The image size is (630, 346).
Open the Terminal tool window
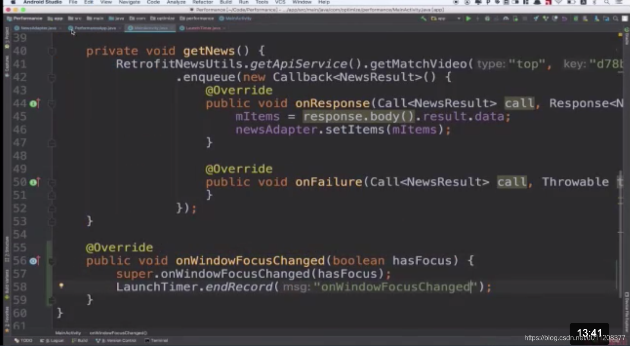pos(156,340)
